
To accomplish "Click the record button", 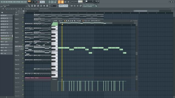I will [38, 2].
